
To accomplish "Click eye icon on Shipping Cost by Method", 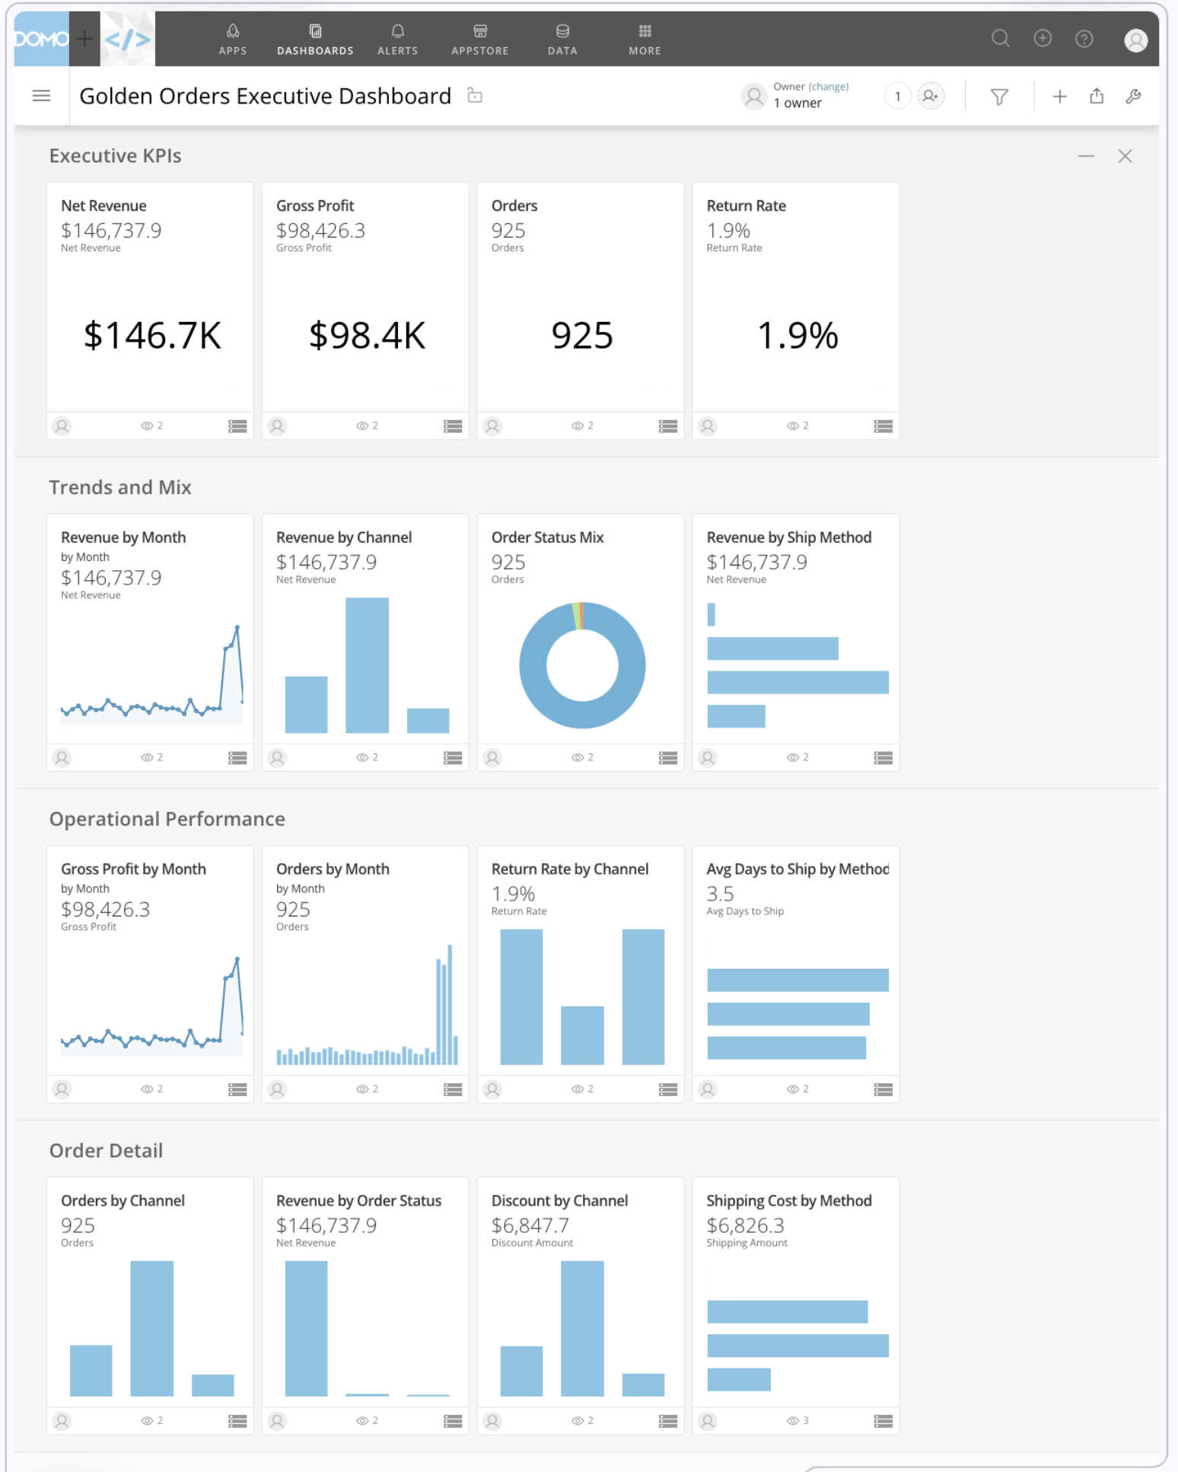I will click(792, 1421).
